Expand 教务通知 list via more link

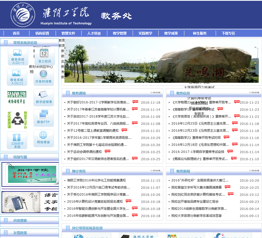[155, 92]
